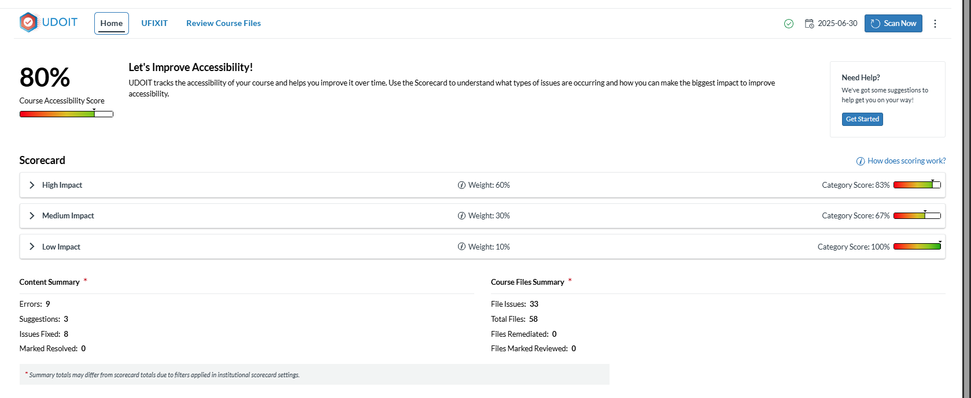
Task: Start a scan with Scan Now
Action: pos(893,24)
